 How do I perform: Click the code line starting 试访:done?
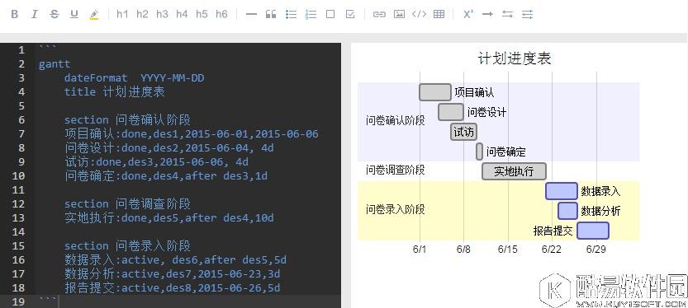click(x=156, y=162)
